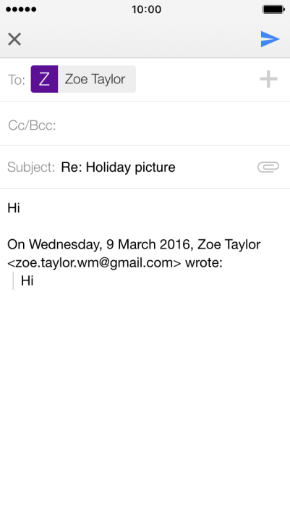Place cursor after Hi in message body
This screenshot has height=516, width=290.
pos(21,208)
